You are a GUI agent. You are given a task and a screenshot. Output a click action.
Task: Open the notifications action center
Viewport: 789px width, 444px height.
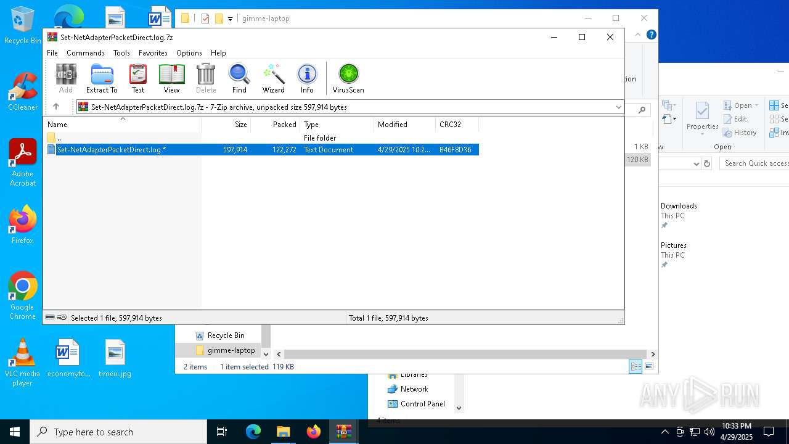(x=769, y=432)
